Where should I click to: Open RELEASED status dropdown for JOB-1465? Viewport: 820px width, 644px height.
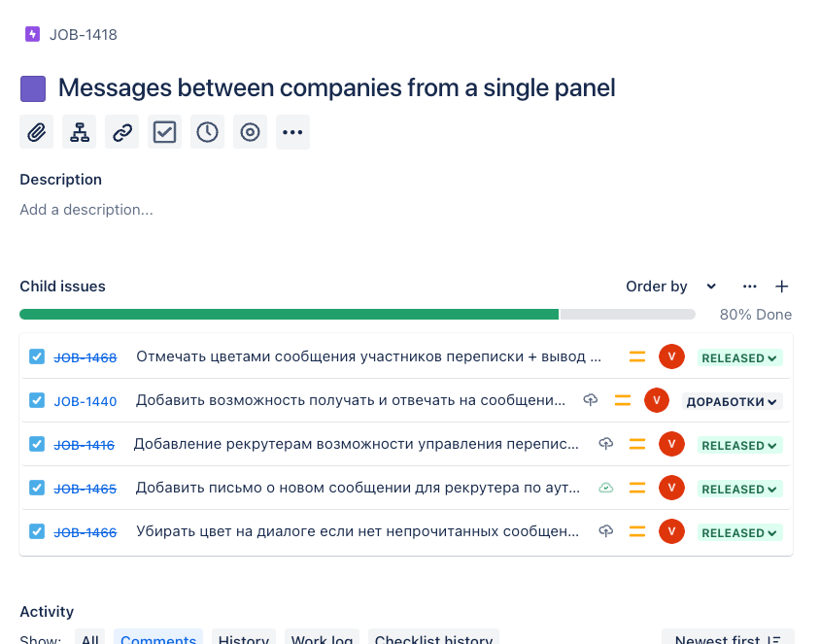(739, 490)
